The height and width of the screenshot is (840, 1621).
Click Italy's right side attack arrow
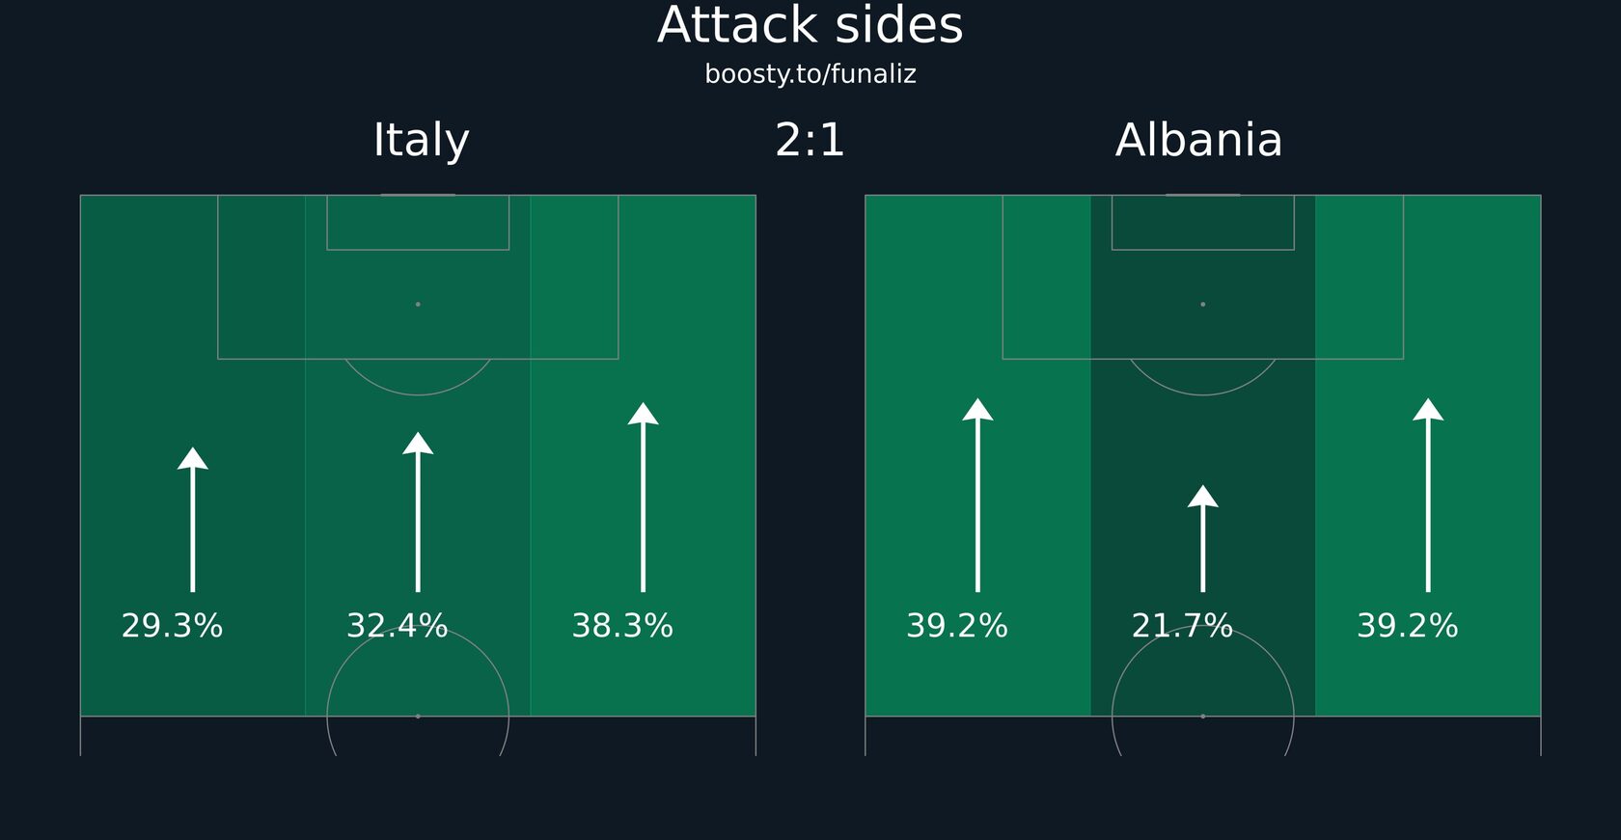coord(644,497)
